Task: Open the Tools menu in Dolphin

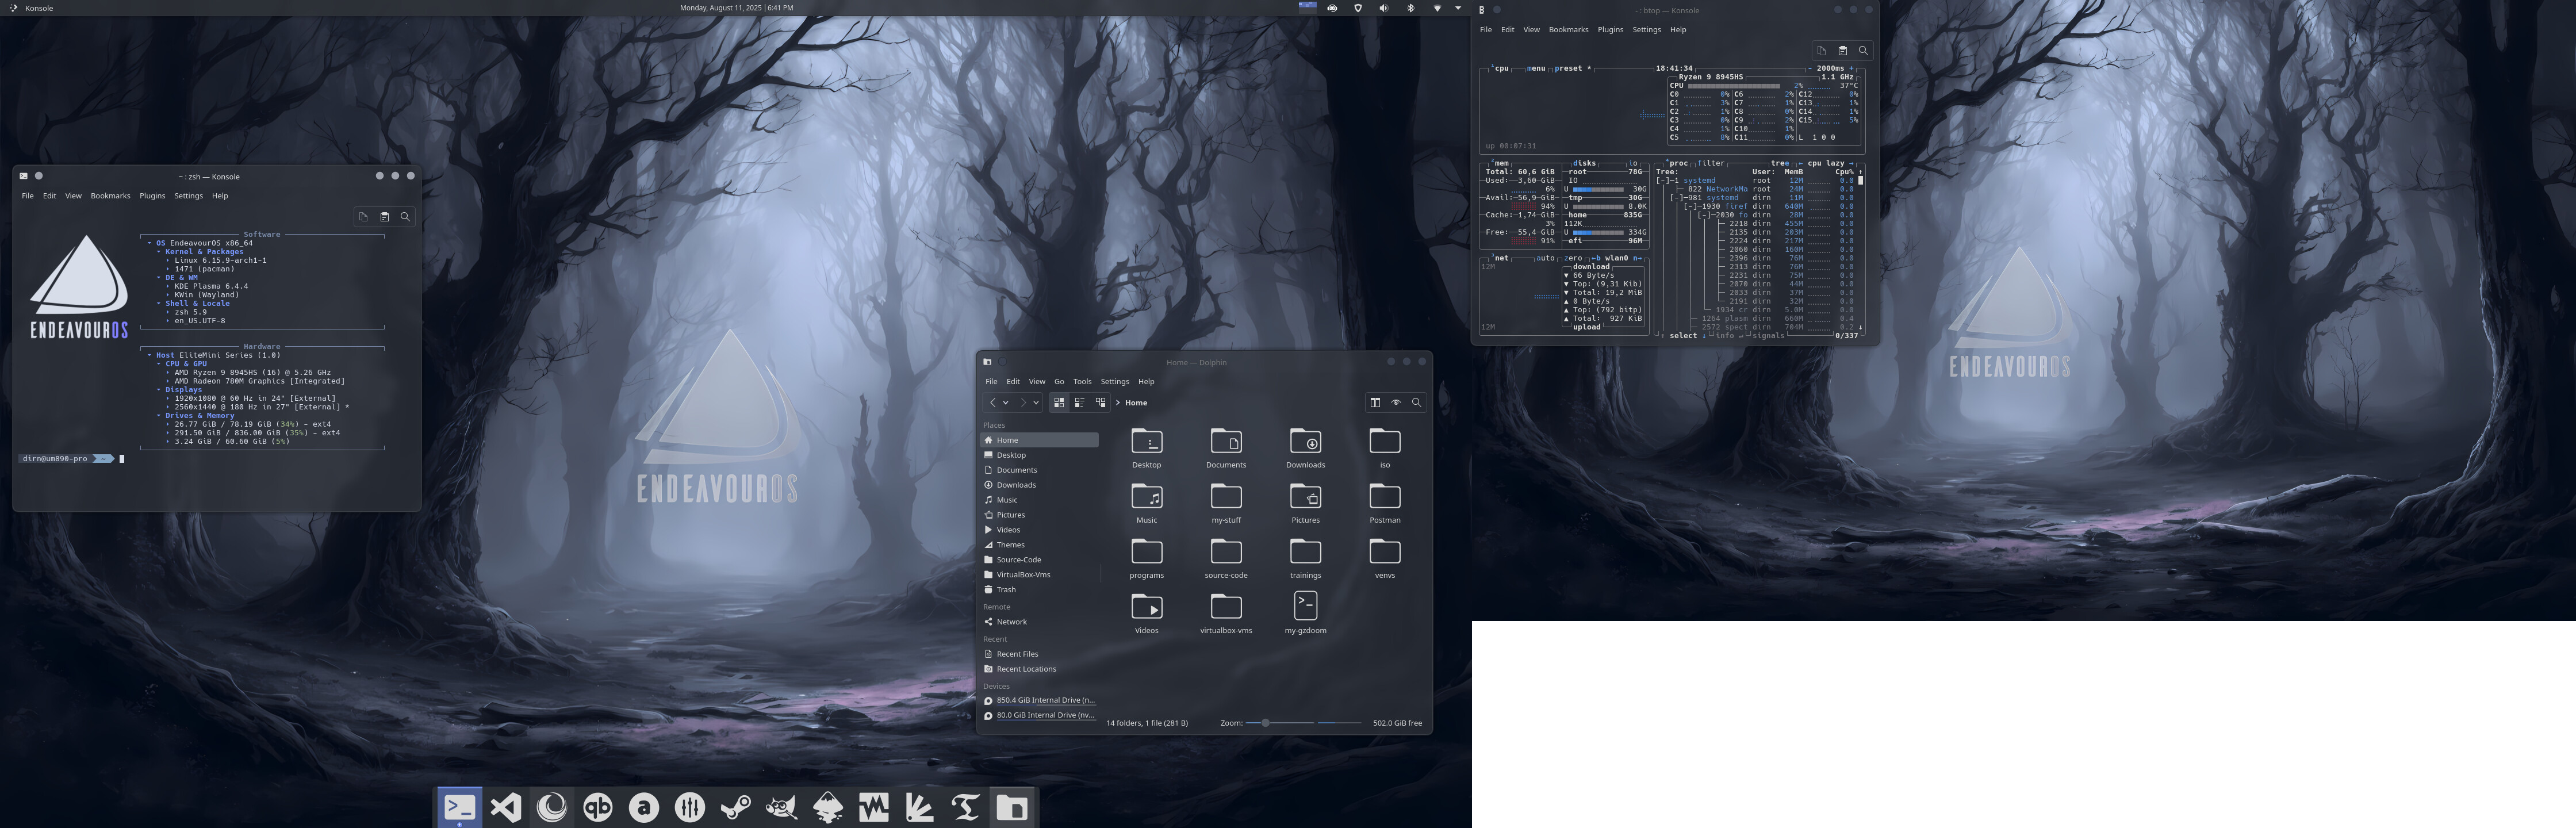Action: tap(1082, 382)
